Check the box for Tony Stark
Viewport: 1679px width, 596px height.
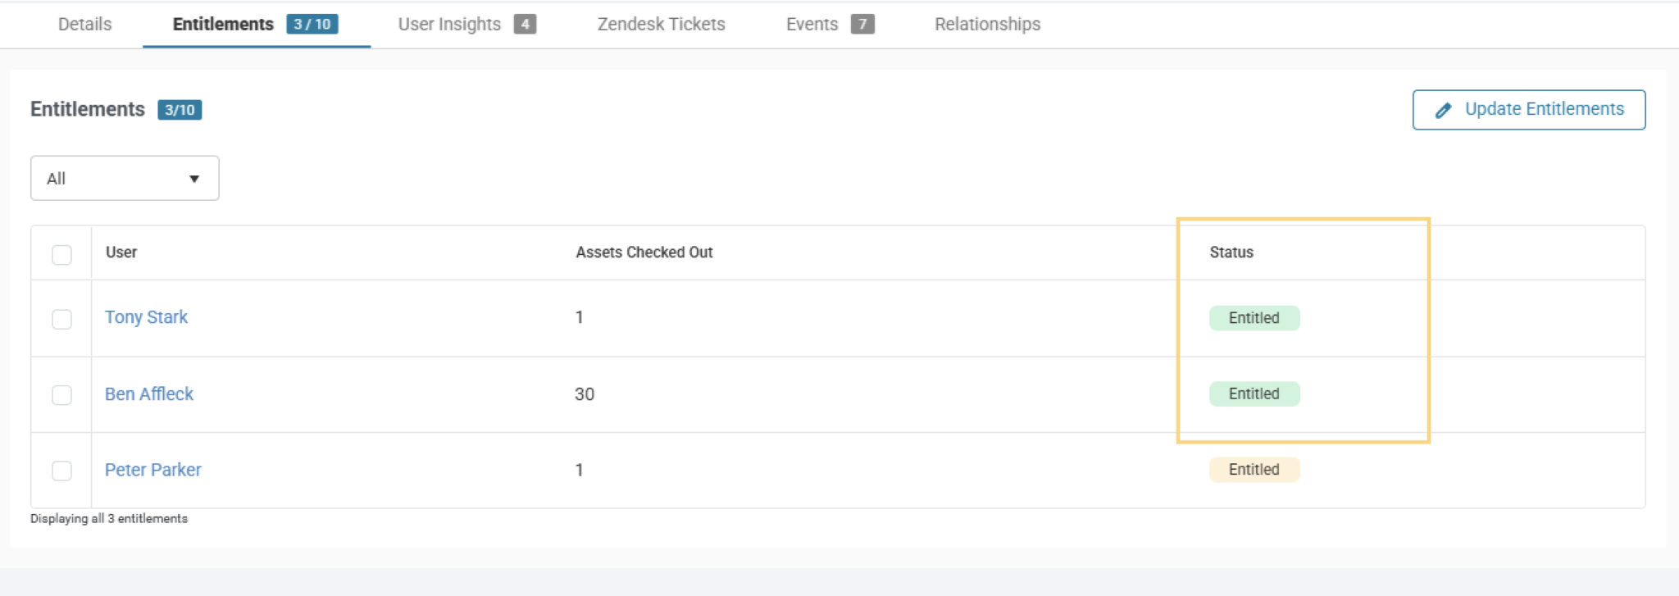(61, 319)
